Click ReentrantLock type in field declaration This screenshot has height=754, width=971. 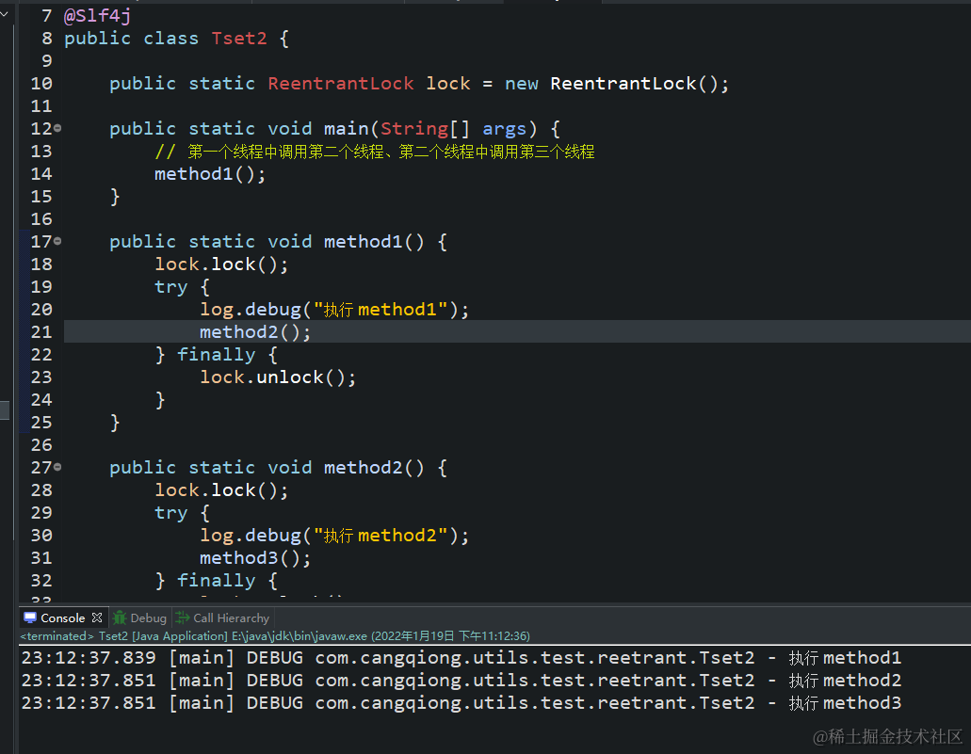[341, 84]
